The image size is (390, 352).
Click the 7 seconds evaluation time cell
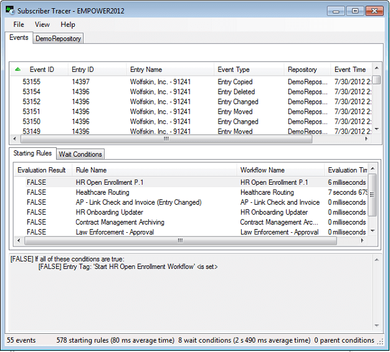coord(348,192)
